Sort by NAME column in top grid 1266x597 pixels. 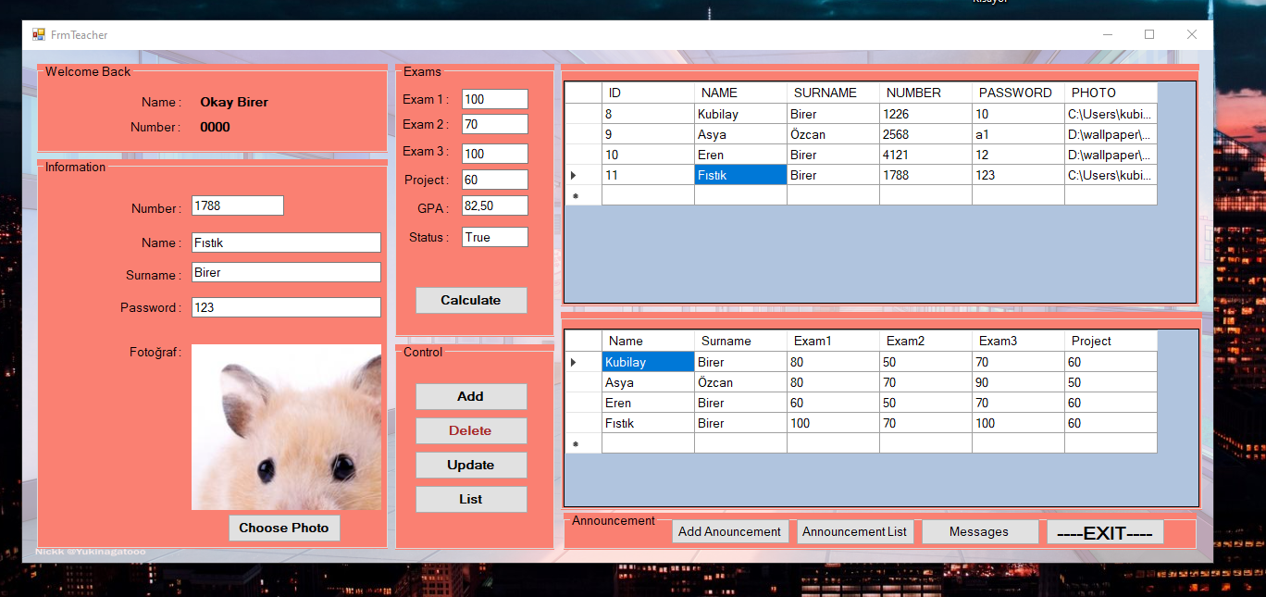click(740, 93)
